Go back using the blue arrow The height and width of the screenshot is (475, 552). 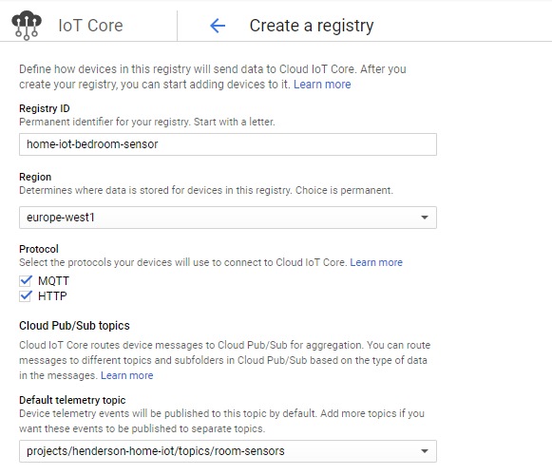pyautogui.click(x=218, y=26)
